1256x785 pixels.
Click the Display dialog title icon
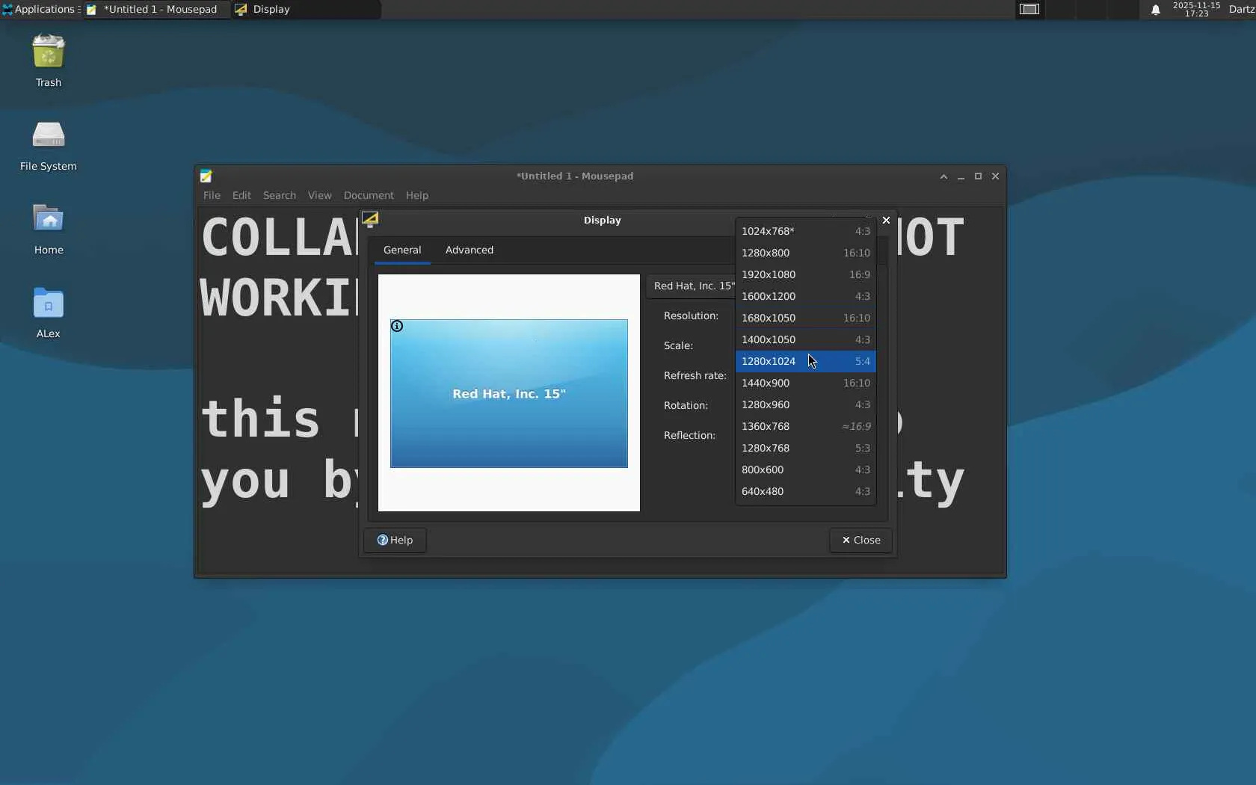click(x=370, y=219)
